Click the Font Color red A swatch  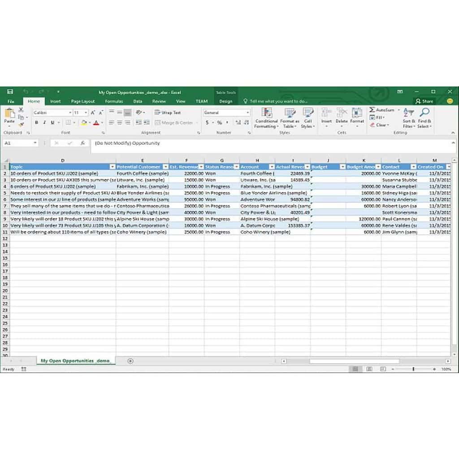pos(96,123)
